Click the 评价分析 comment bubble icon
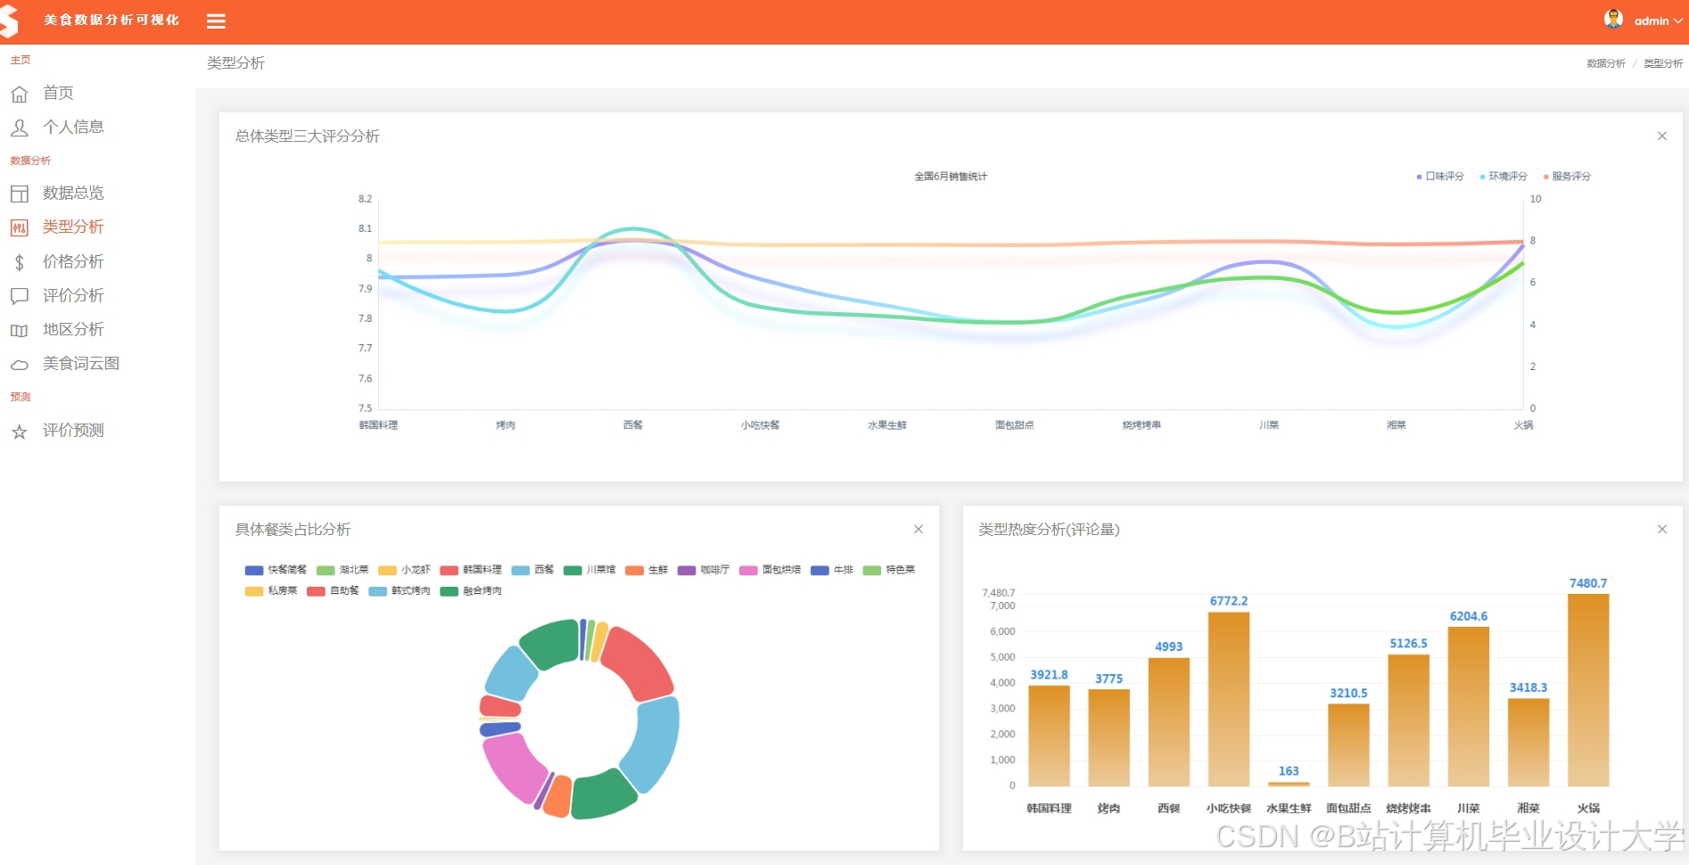 tap(20, 295)
